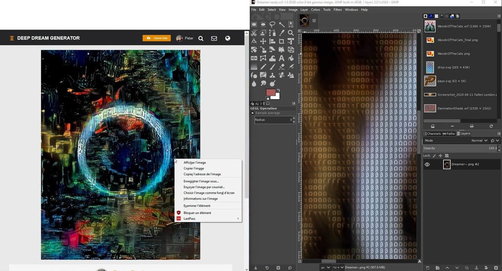Select the Scissors Select tool
This screenshot has width=502, height=271.
click(254, 33)
